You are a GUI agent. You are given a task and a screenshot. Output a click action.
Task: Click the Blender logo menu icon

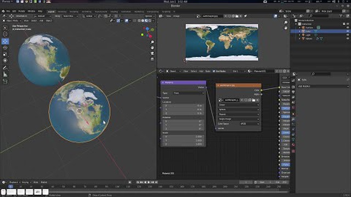3,11
